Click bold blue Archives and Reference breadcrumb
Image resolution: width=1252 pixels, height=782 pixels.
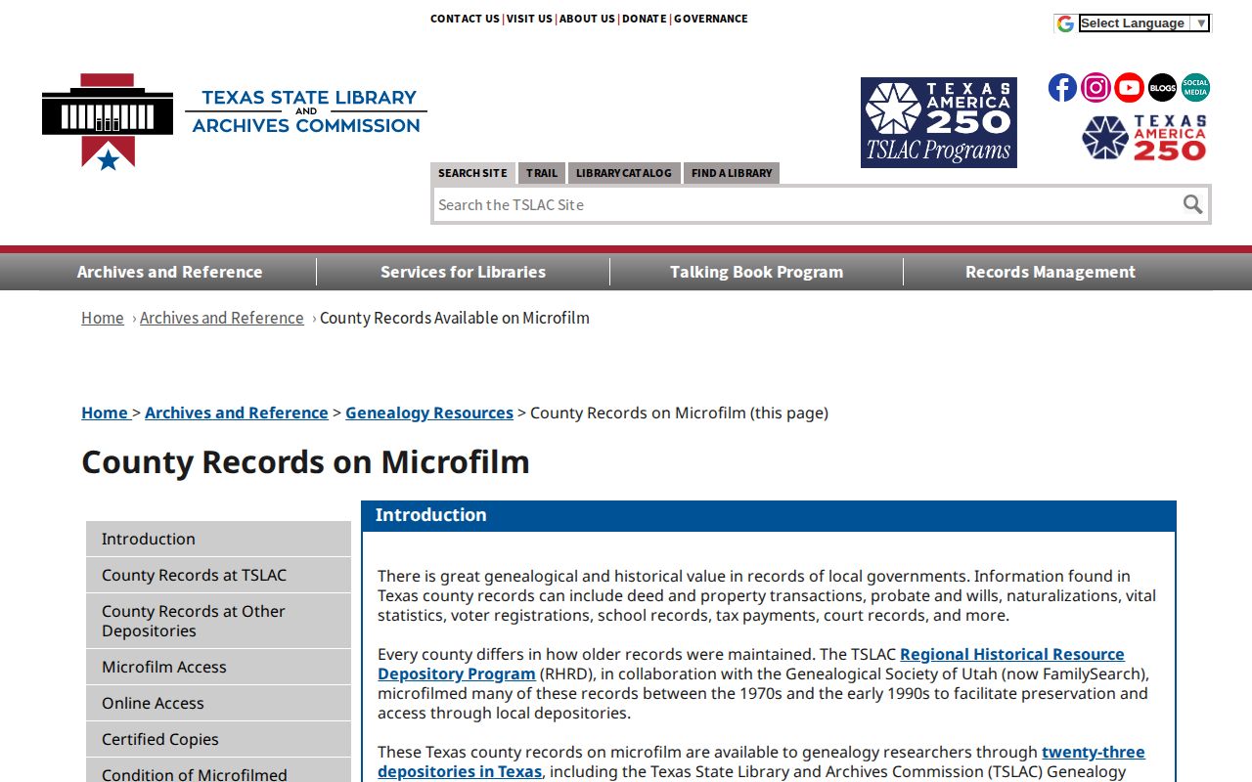pyautogui.click(x=237, y=413)
